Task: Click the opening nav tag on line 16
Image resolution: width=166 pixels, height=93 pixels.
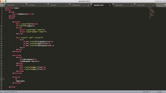Action: (30, 38)
